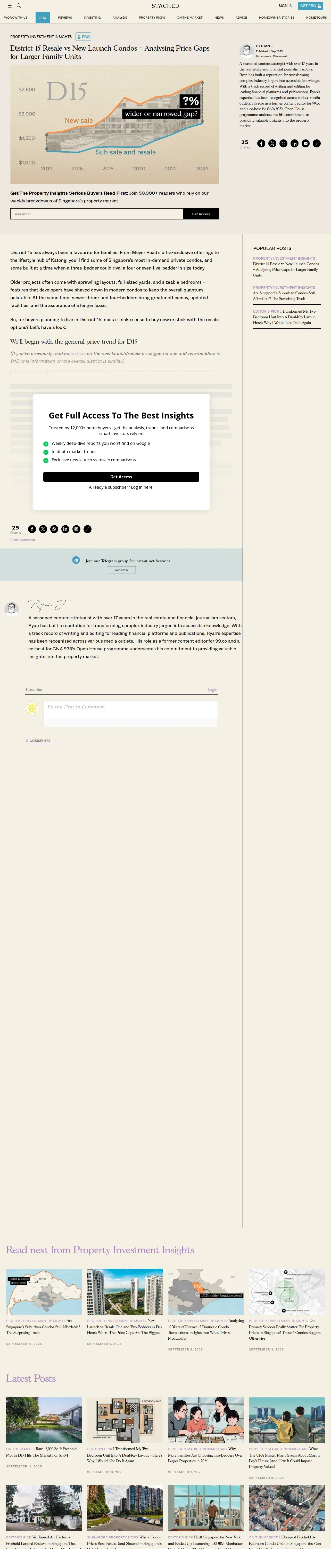Viewport: 331px width, 1549px height.
Task: Open popular post Are Singapore's Suburban Condos Still Affordable
Action: [x=284, y=296]
